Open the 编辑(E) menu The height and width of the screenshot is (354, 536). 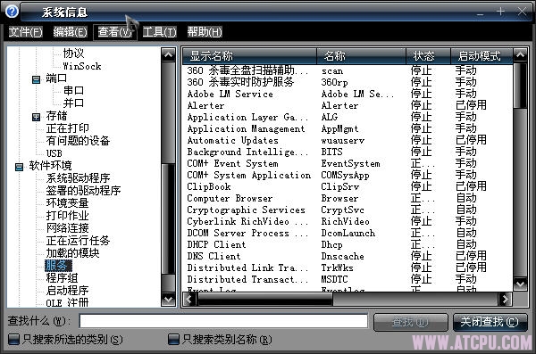[71, 32]
